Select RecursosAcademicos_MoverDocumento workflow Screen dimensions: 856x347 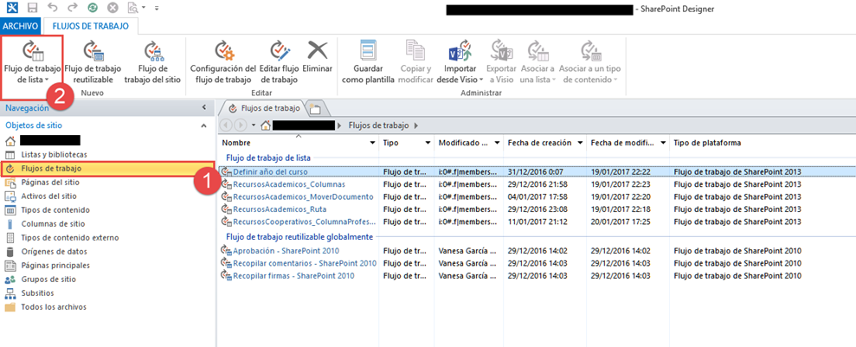click(303, 196)
